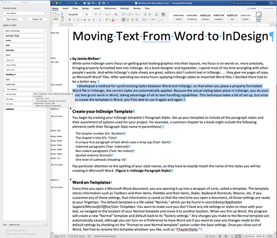Click Redo icon in title bar
The width and height of the screenshot is (277, 238).
pyautogui.click(x=99, y=3)
